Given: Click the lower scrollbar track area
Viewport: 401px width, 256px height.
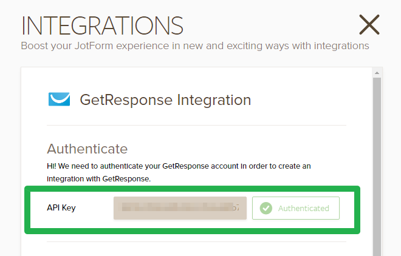Looking at the screenshot, I should (377, 246).
